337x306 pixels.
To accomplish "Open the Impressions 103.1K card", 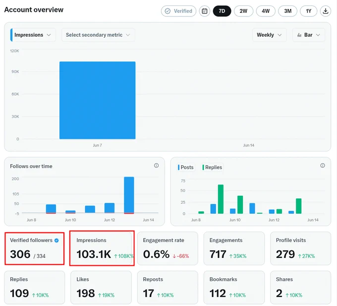I will click(x=102, y=248).
